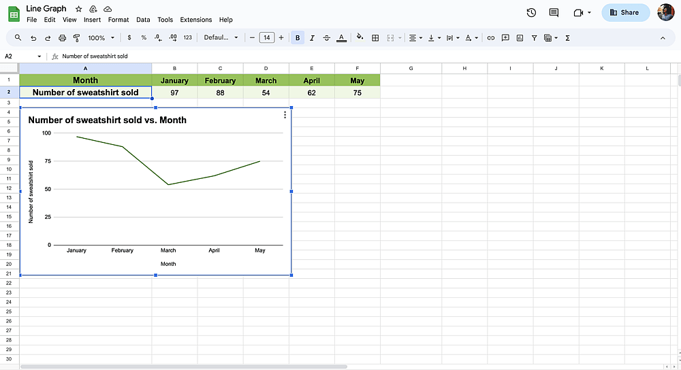
Task: Print the spreadsheet
Action: [62, 38]
